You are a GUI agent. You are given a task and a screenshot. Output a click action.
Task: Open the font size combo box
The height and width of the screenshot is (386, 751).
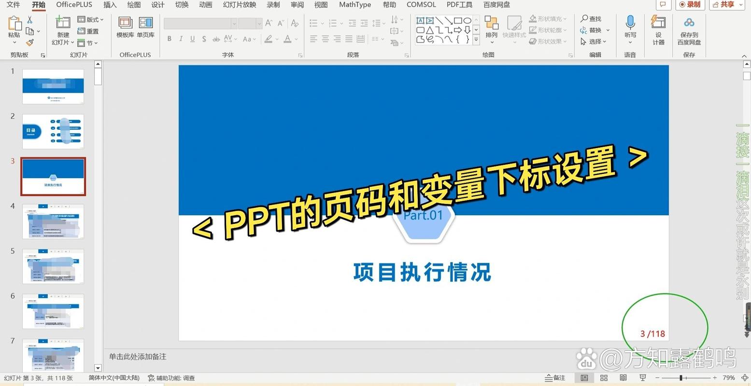[250, 23]
